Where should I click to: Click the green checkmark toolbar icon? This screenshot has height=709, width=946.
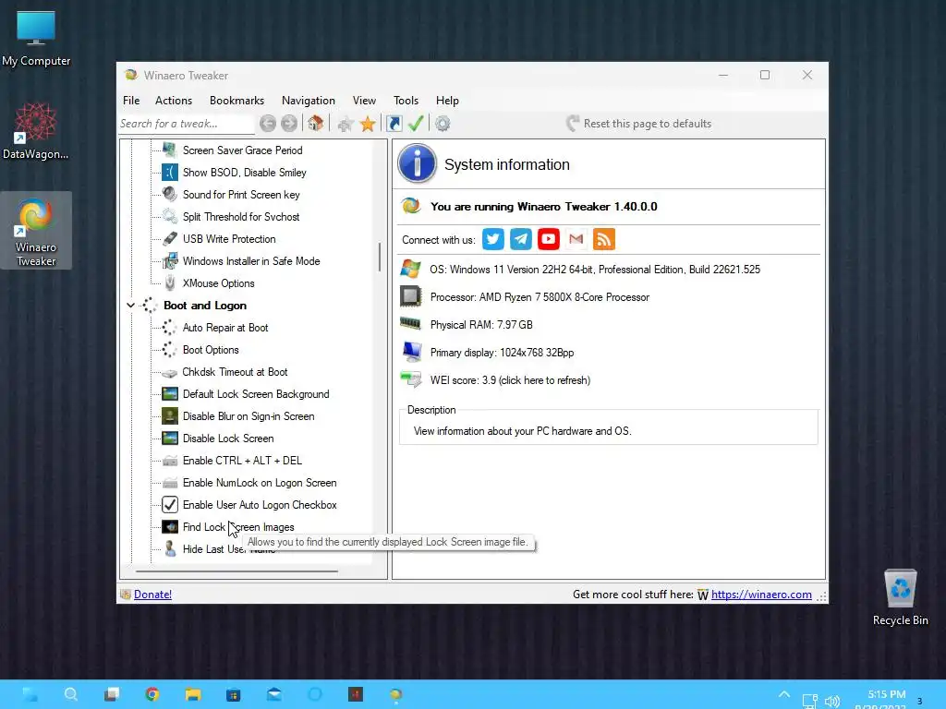[416, 124]
